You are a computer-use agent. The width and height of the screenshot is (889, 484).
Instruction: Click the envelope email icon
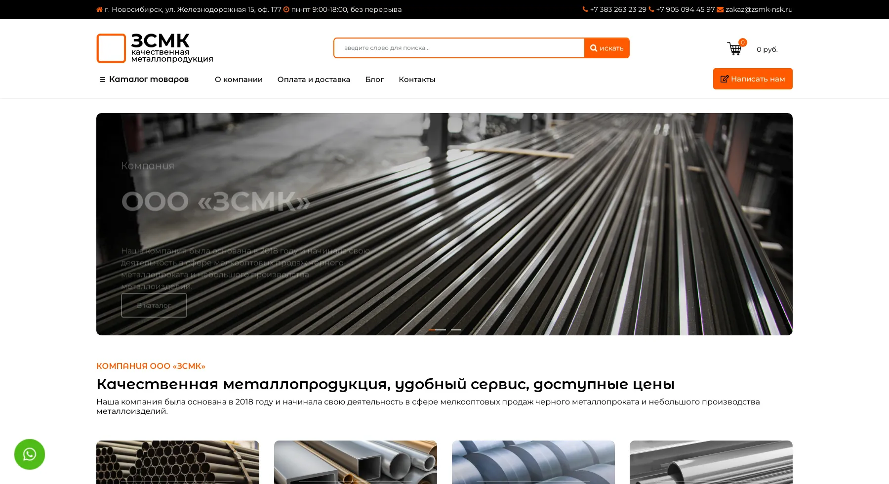(720, 9)
